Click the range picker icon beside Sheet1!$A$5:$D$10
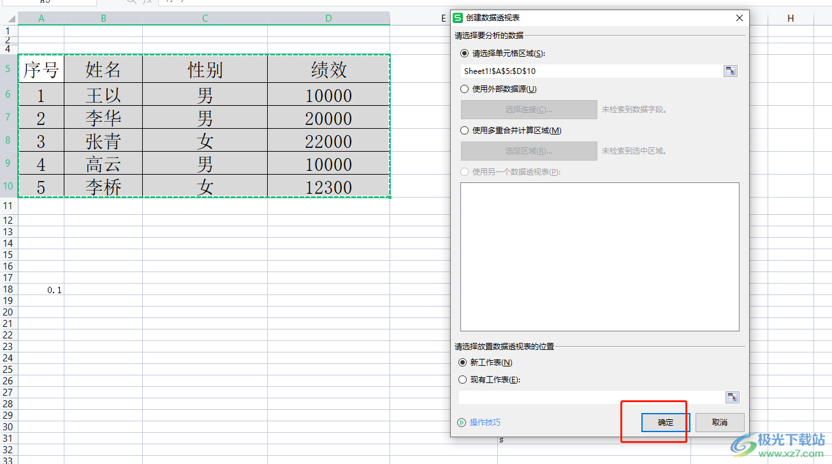The image size is (832, 464). [x=731, y=71]
